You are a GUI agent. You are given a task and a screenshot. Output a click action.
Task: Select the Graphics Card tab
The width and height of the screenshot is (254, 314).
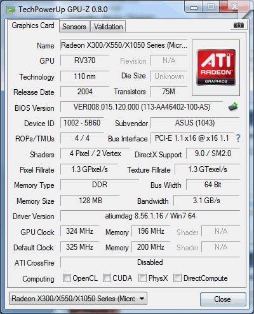[x=33, y=25]
